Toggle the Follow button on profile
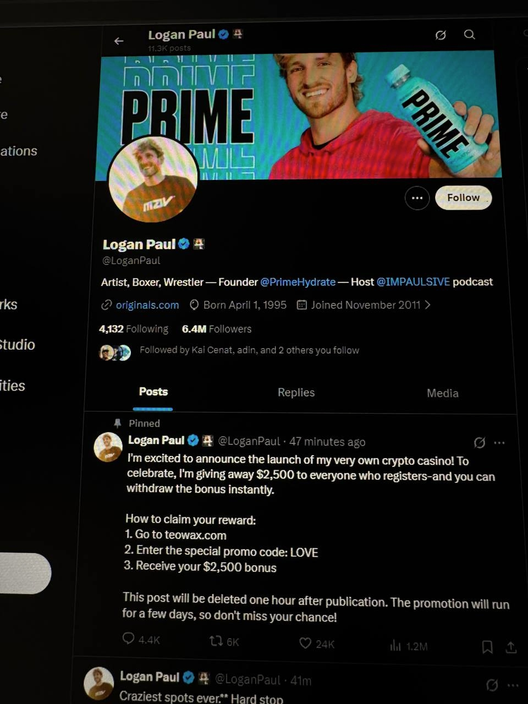Image resolution: width=528 pixels, height=704 pixels. 463,198
